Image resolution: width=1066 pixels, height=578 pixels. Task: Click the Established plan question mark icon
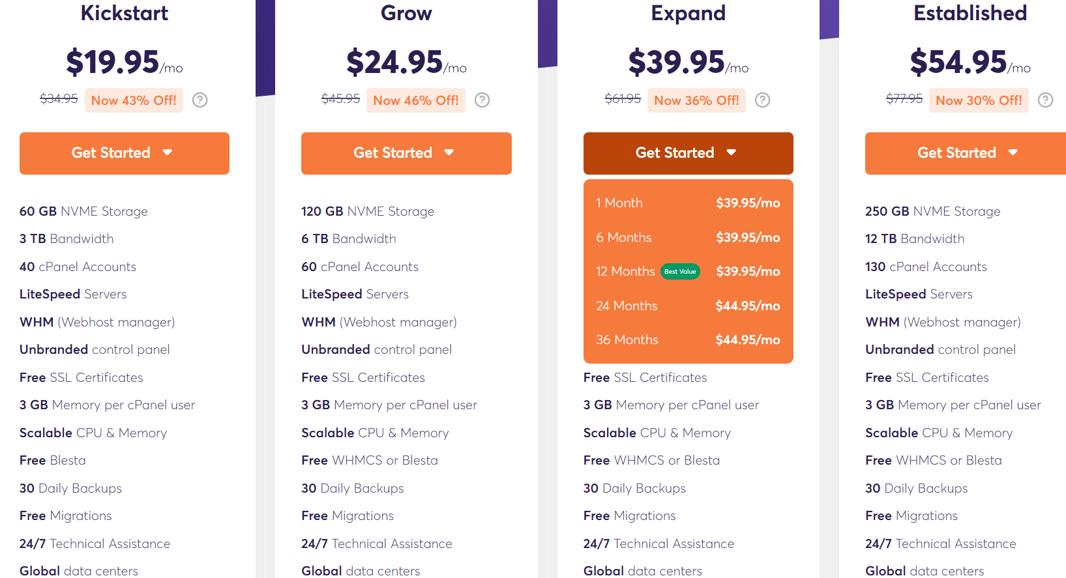tap(1046, 100)
